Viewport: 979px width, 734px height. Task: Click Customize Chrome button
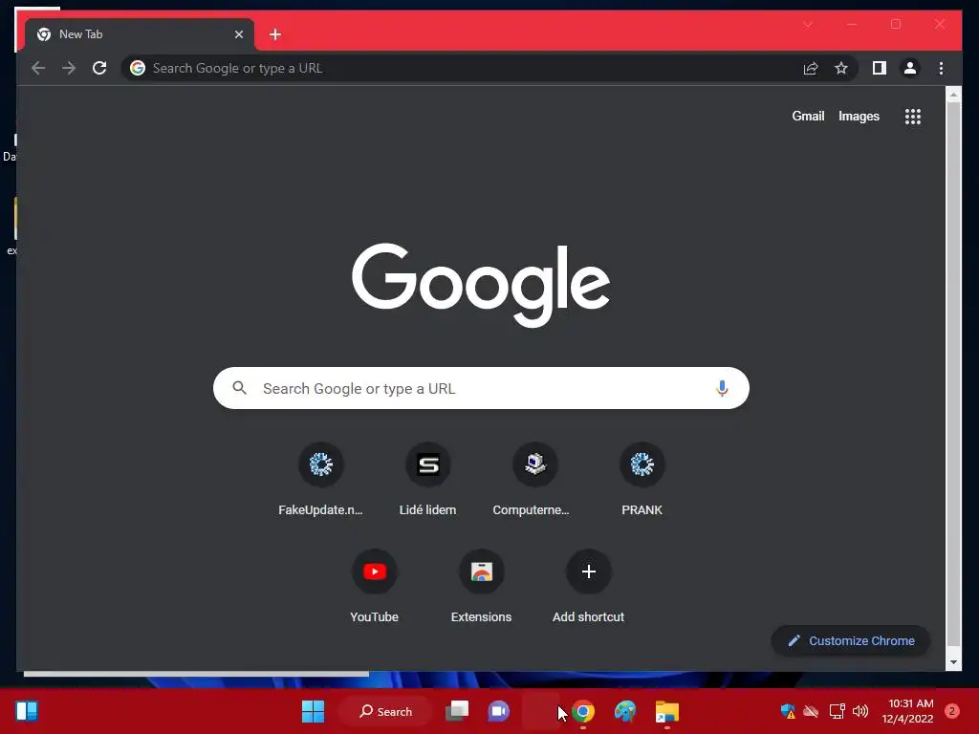pyautogui.click(x=850, y=641)
